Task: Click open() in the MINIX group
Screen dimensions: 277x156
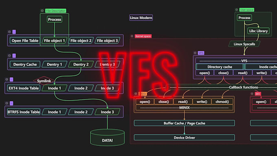Action: [x=145, y=101]
